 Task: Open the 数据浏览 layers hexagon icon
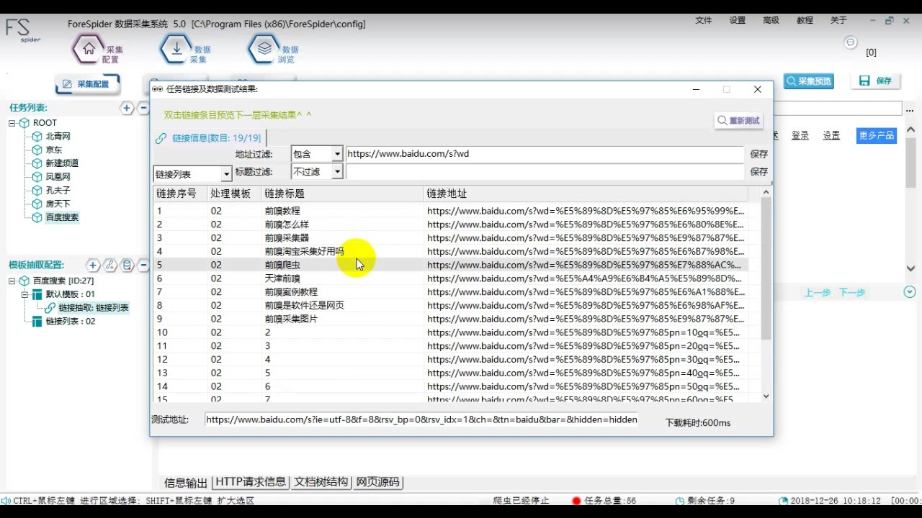(264, 49)
